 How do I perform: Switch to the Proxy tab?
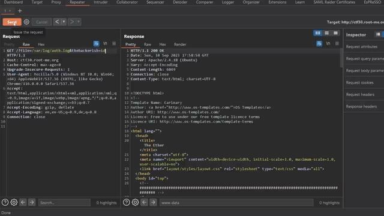coord(56,2)
